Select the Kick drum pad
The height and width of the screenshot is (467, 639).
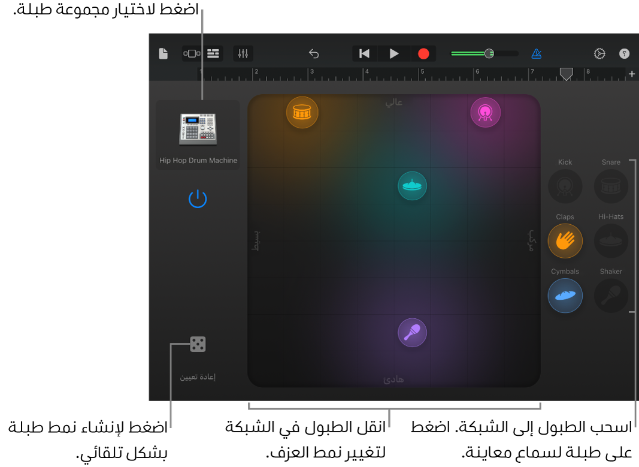(x=565, y=186)
